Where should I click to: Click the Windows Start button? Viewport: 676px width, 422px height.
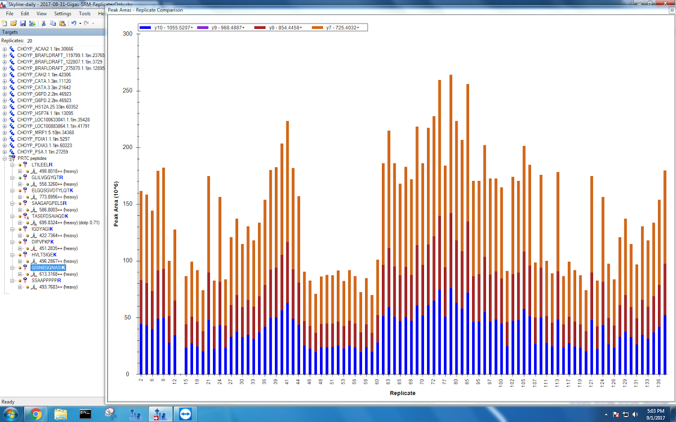[x=11, y=414]
